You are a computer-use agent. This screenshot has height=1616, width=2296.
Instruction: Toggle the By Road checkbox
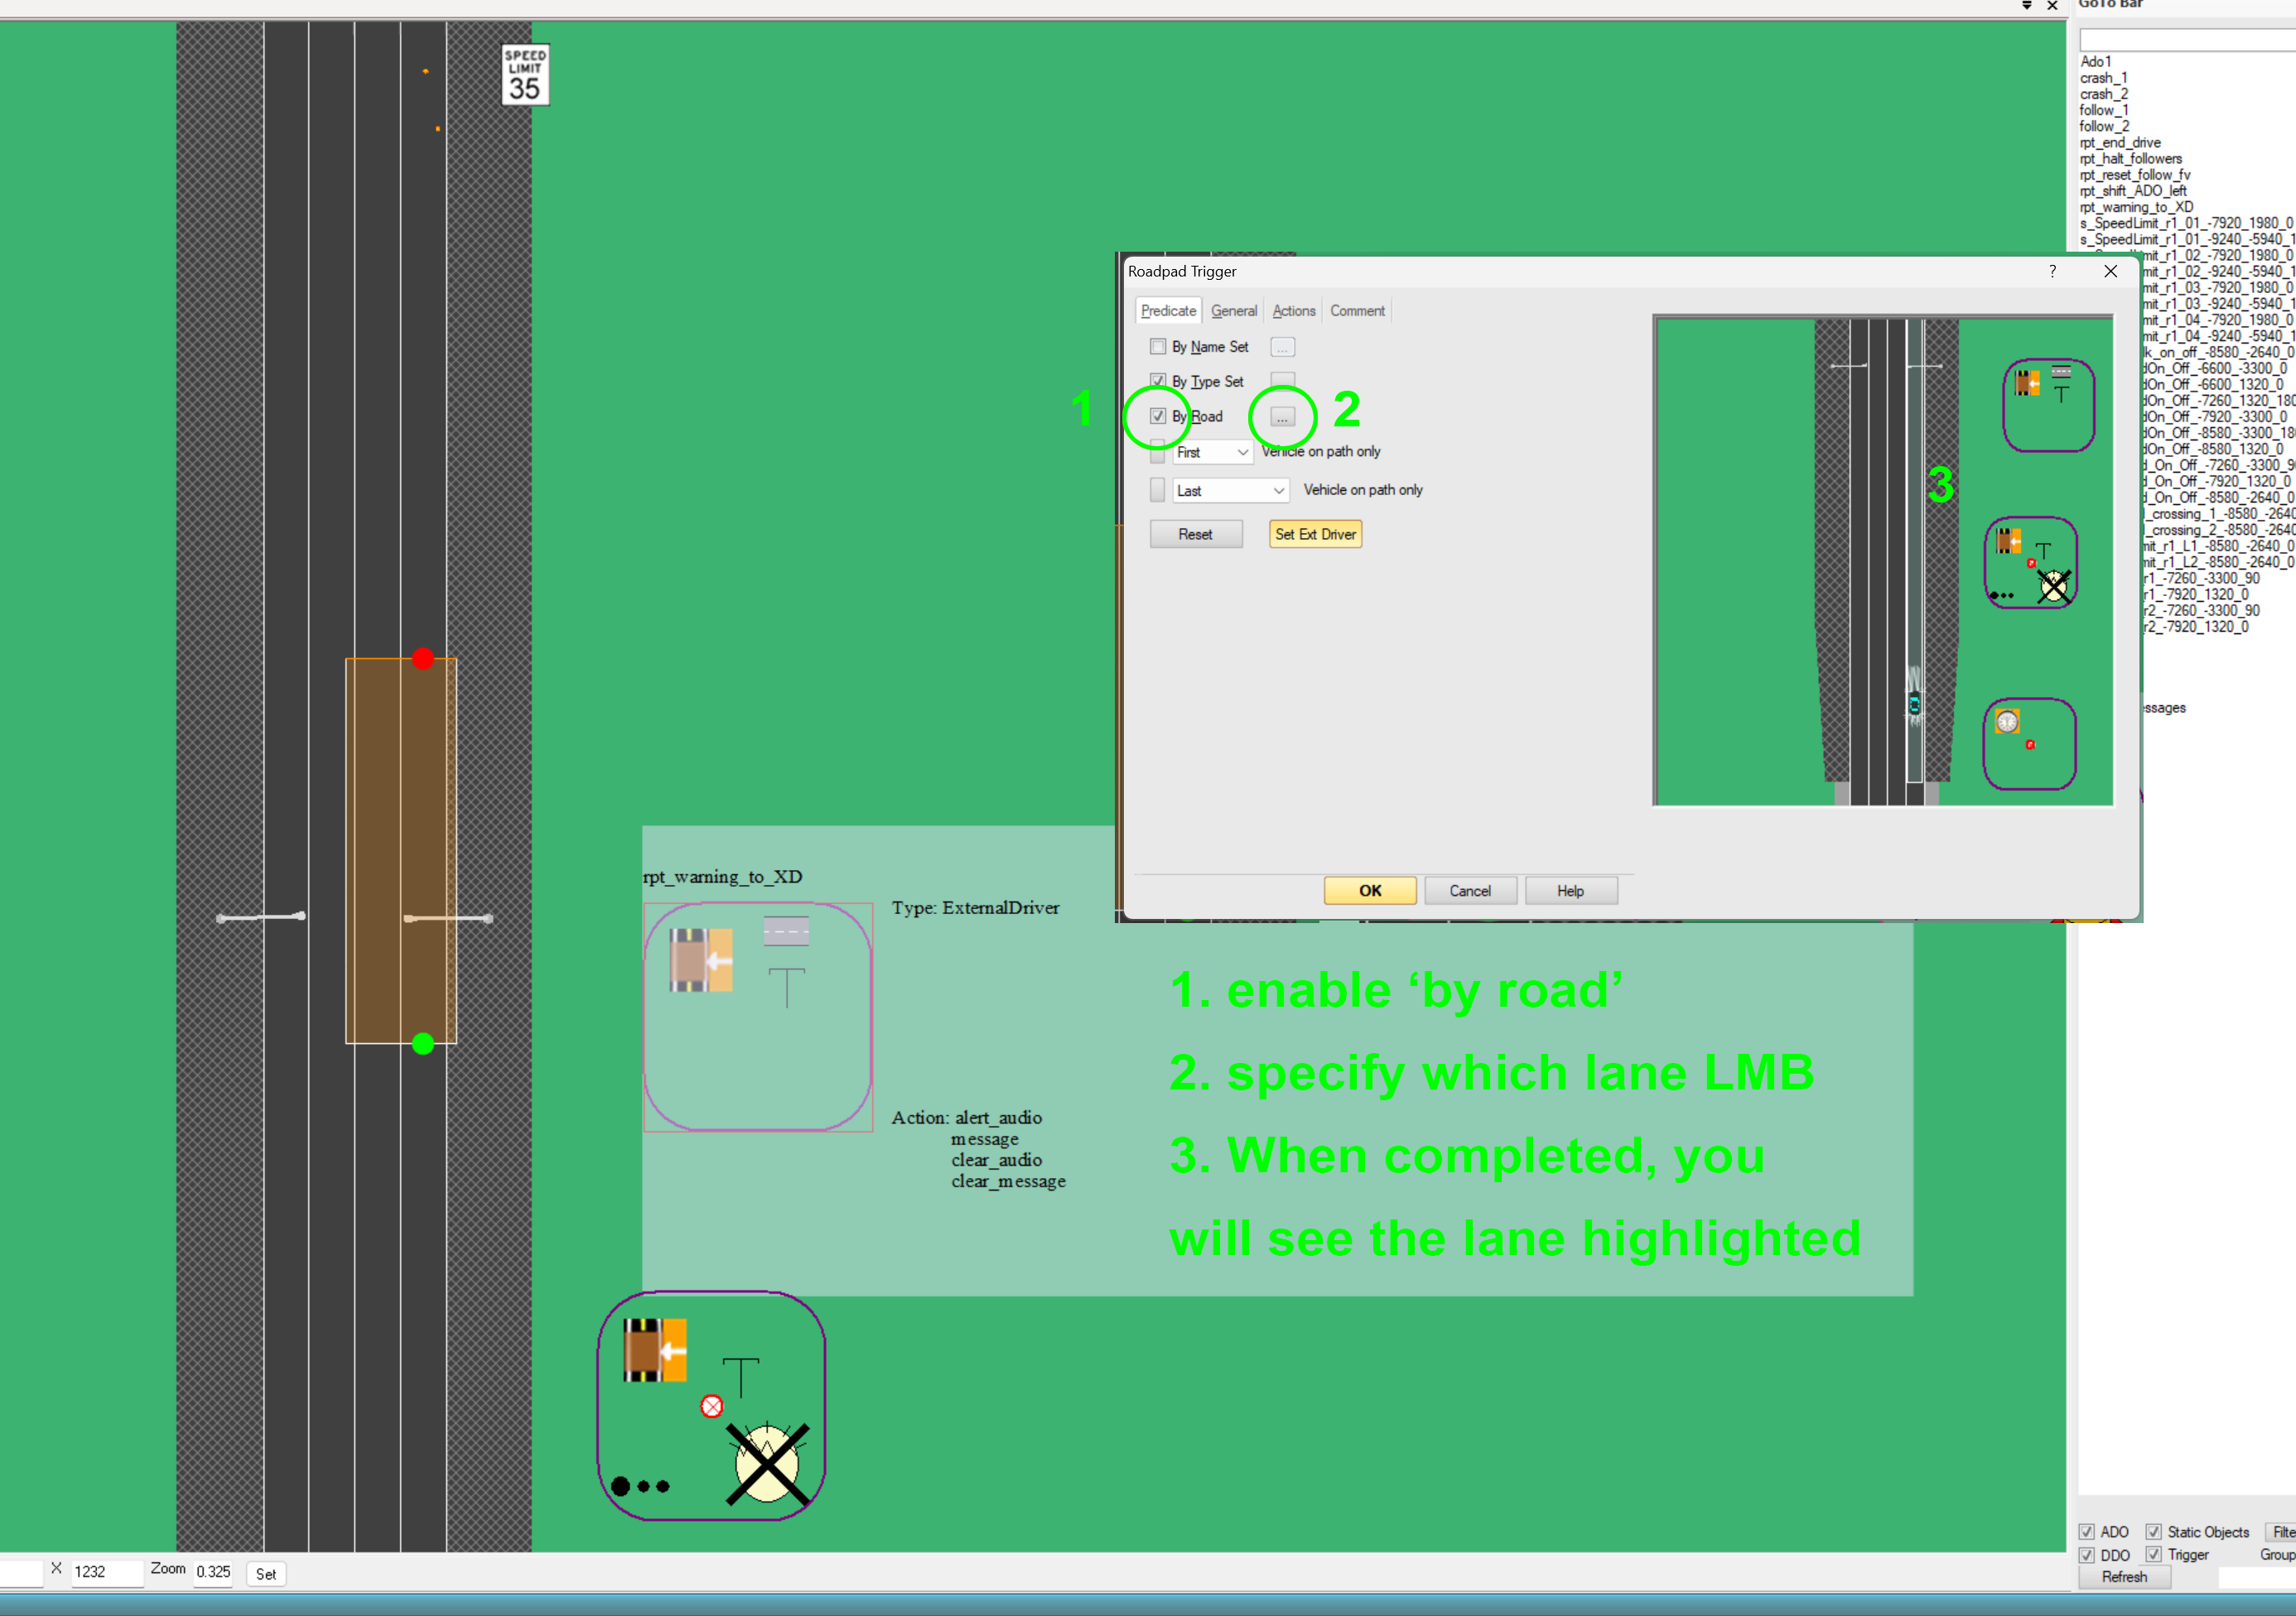click(1158, 416)
